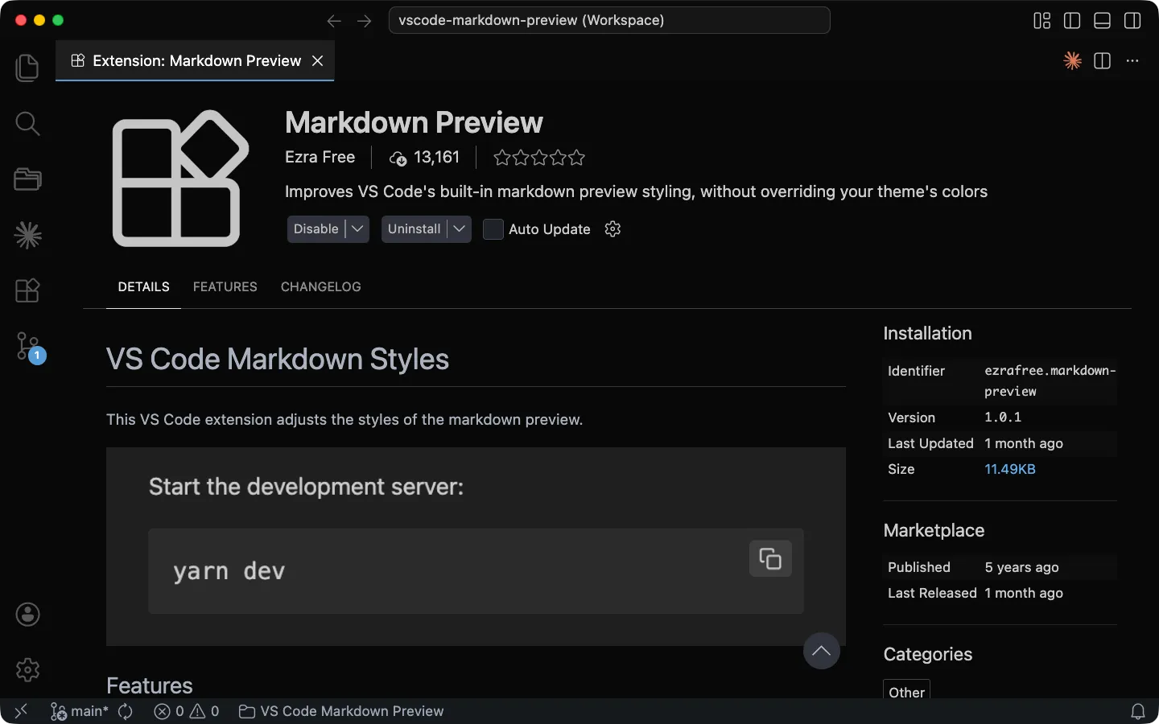The image size is (1159, 724).
Task: Copy the yarn dev code block
Action: (x=770, y=558)
